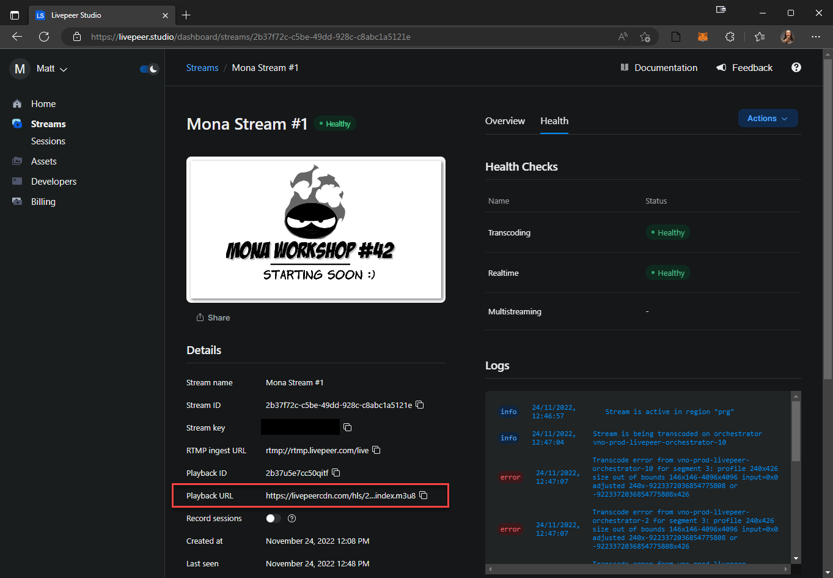Copy the Stream ID value
Viewport: 833px width, 578px height.
(x=420, y=405)
